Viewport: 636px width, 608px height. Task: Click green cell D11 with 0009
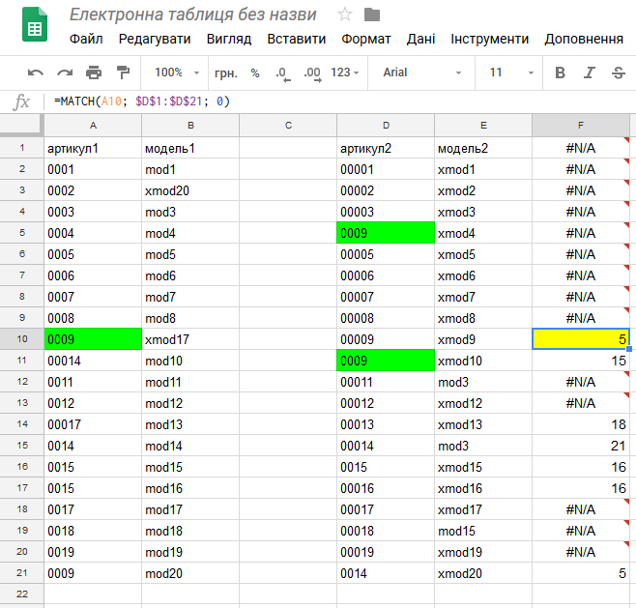click(386, 361)
